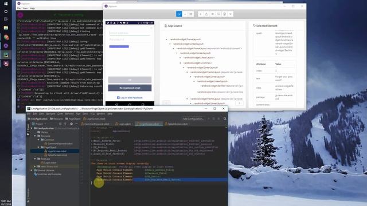Tap Android recent apps icon on device
367x206 pixels.
click(143, 104)
